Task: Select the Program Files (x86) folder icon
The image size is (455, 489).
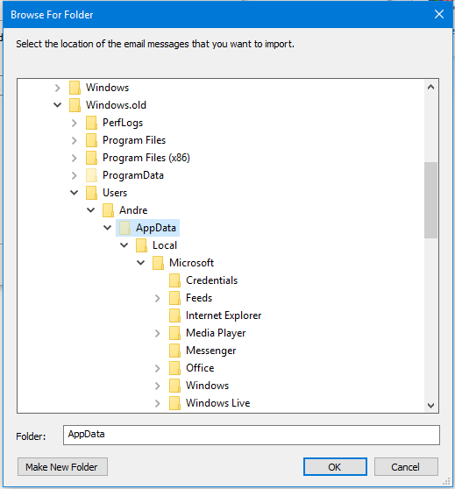Action: 91,158
